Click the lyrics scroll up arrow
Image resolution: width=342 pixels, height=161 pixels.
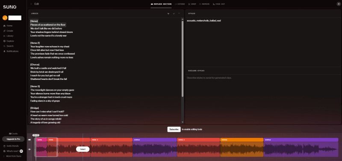(183, 19)
